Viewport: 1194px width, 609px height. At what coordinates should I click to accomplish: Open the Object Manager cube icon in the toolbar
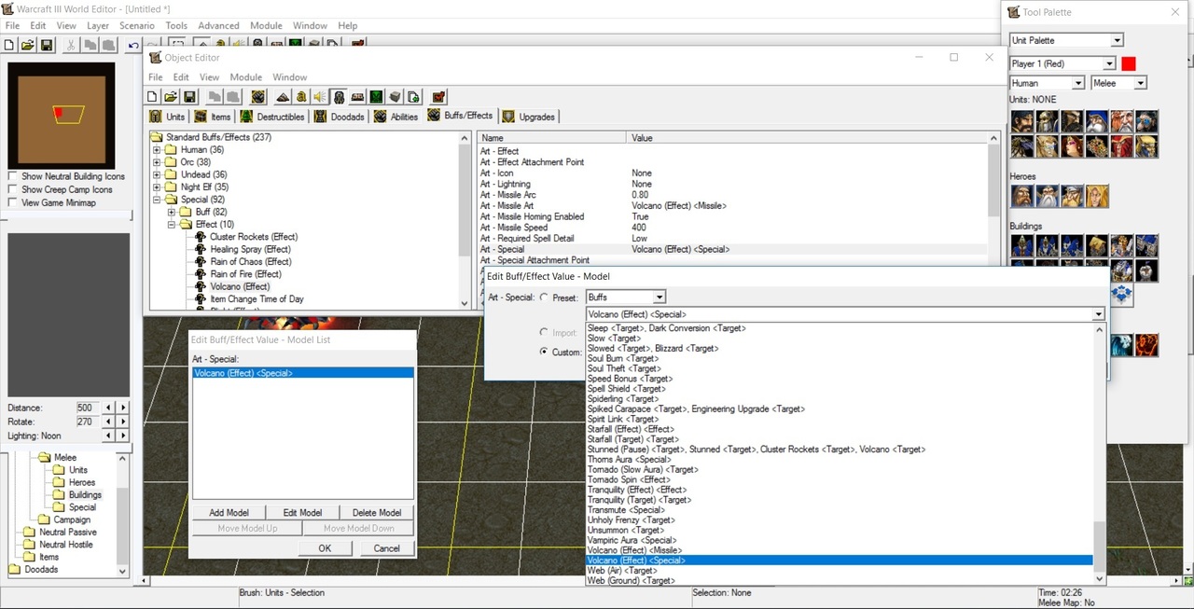[394, 97]
